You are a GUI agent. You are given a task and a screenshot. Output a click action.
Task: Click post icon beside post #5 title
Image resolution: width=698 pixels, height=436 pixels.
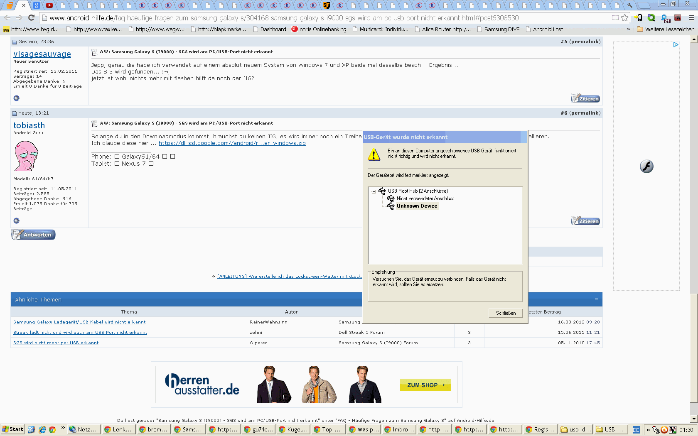click(94, 52)
